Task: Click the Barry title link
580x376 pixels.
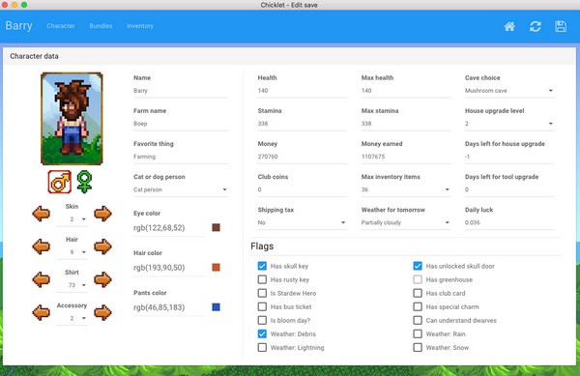Action: 19,26
